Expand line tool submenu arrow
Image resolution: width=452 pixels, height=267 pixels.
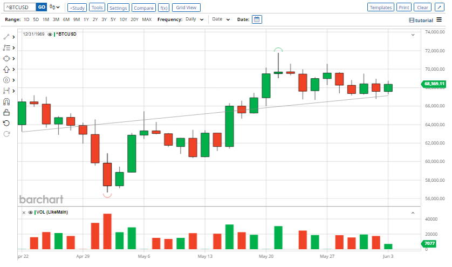(x=13, y=37)
